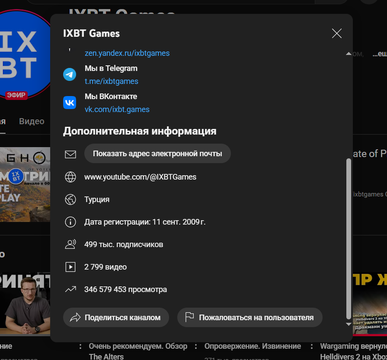Click the 499 тыс. подписчиков text
Image resolution: width=387 pixels, height=360 pixels.
(x=124, y=244)
